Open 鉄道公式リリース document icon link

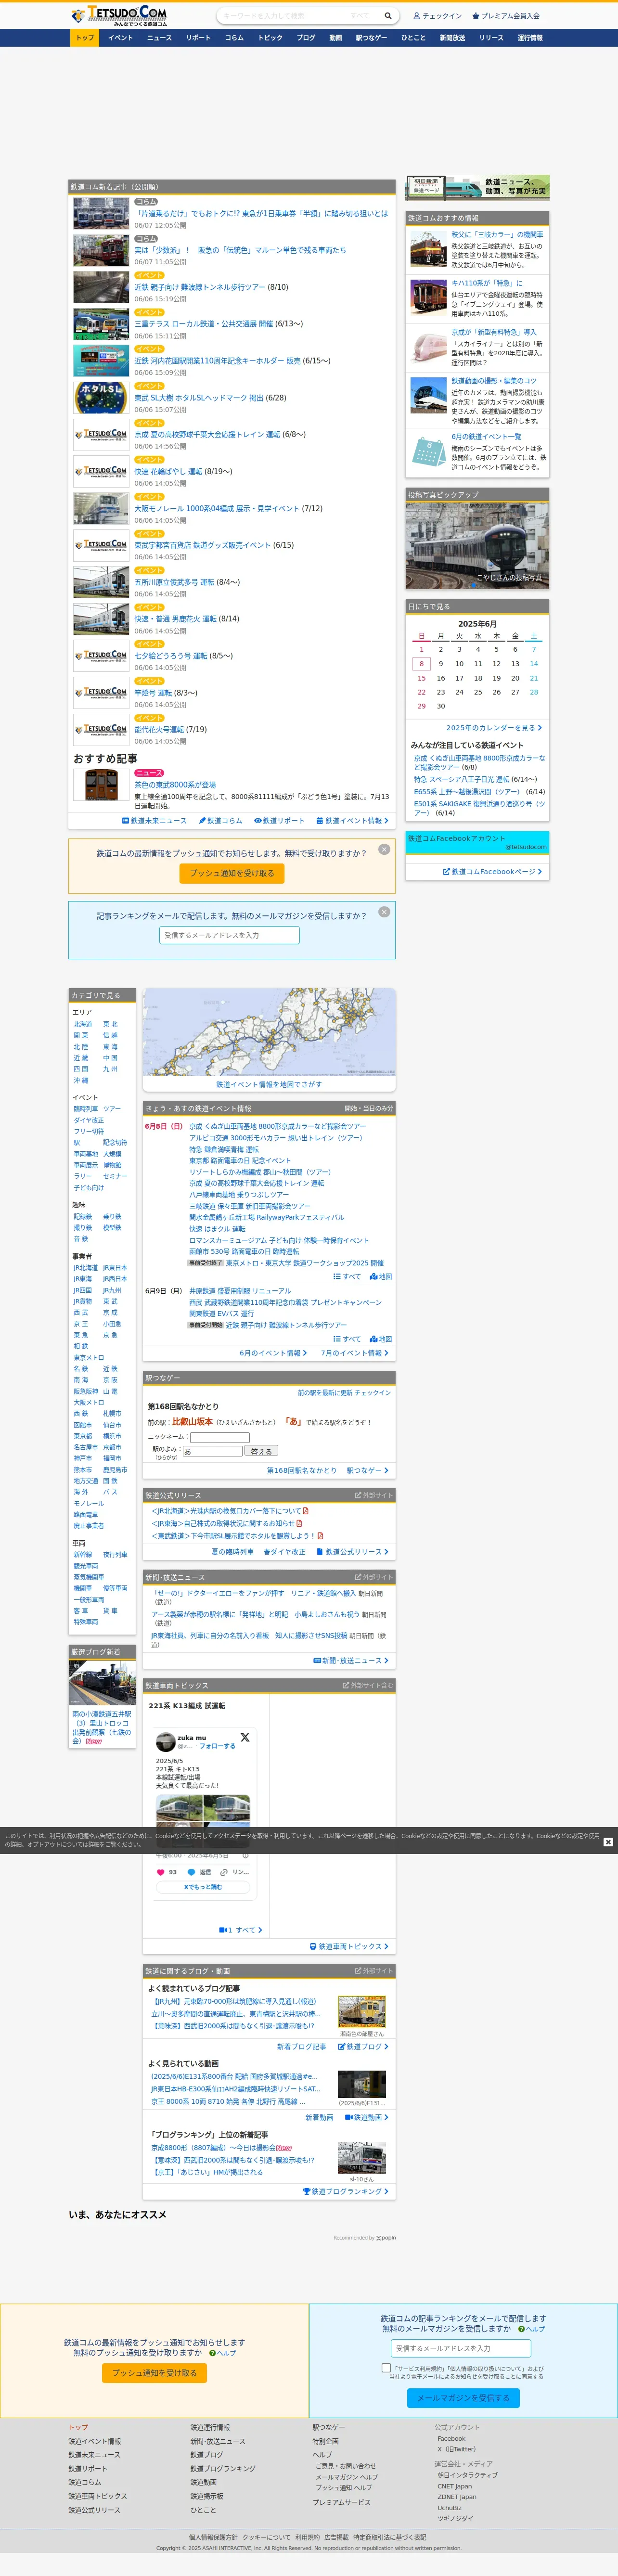pos(352,1552)
